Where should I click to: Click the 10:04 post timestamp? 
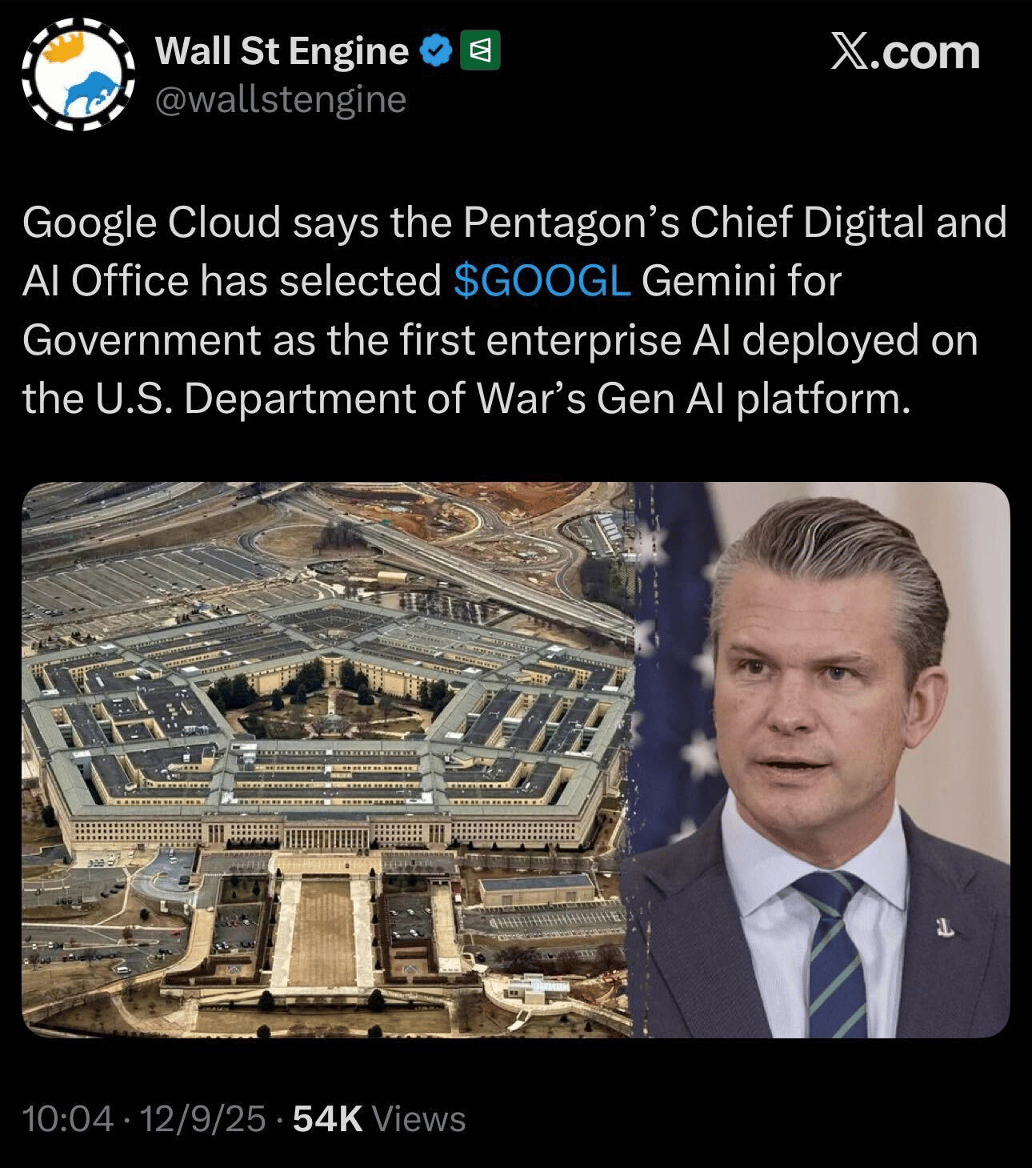coord(68,1118)
